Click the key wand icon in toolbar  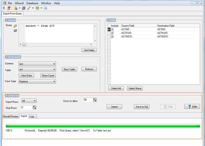click(29, 8)
